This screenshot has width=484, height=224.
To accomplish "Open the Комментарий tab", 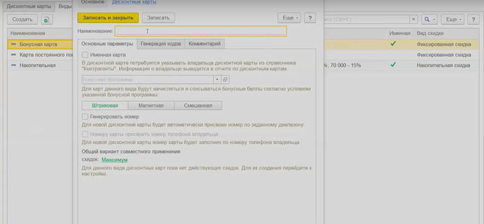I will [204, 44].
